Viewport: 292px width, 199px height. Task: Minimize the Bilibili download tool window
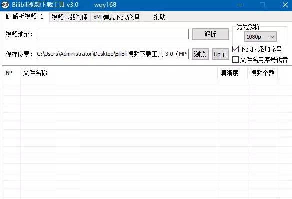[240, 5]
